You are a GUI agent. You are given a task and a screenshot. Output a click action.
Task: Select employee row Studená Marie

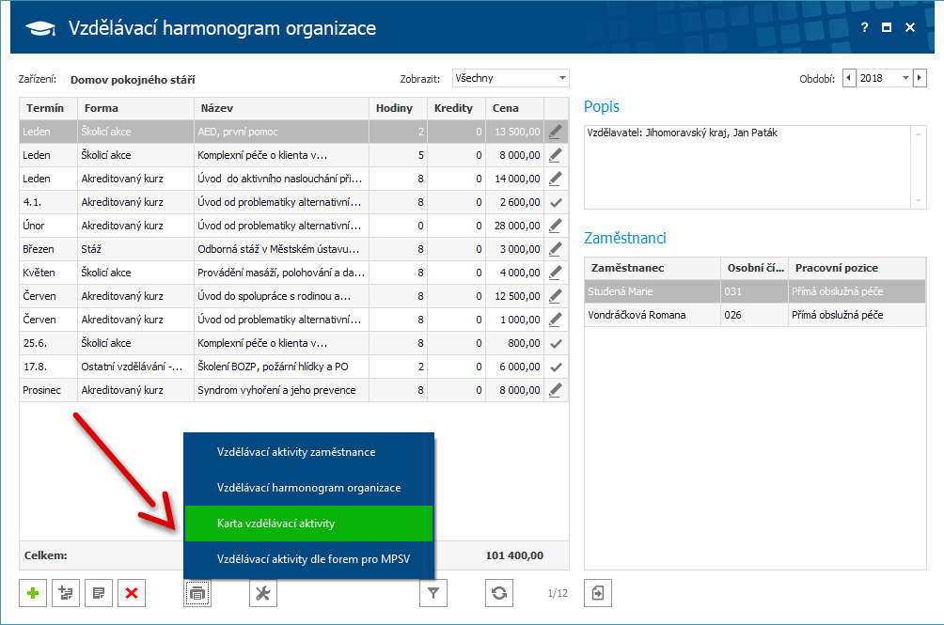coord(755,291)
